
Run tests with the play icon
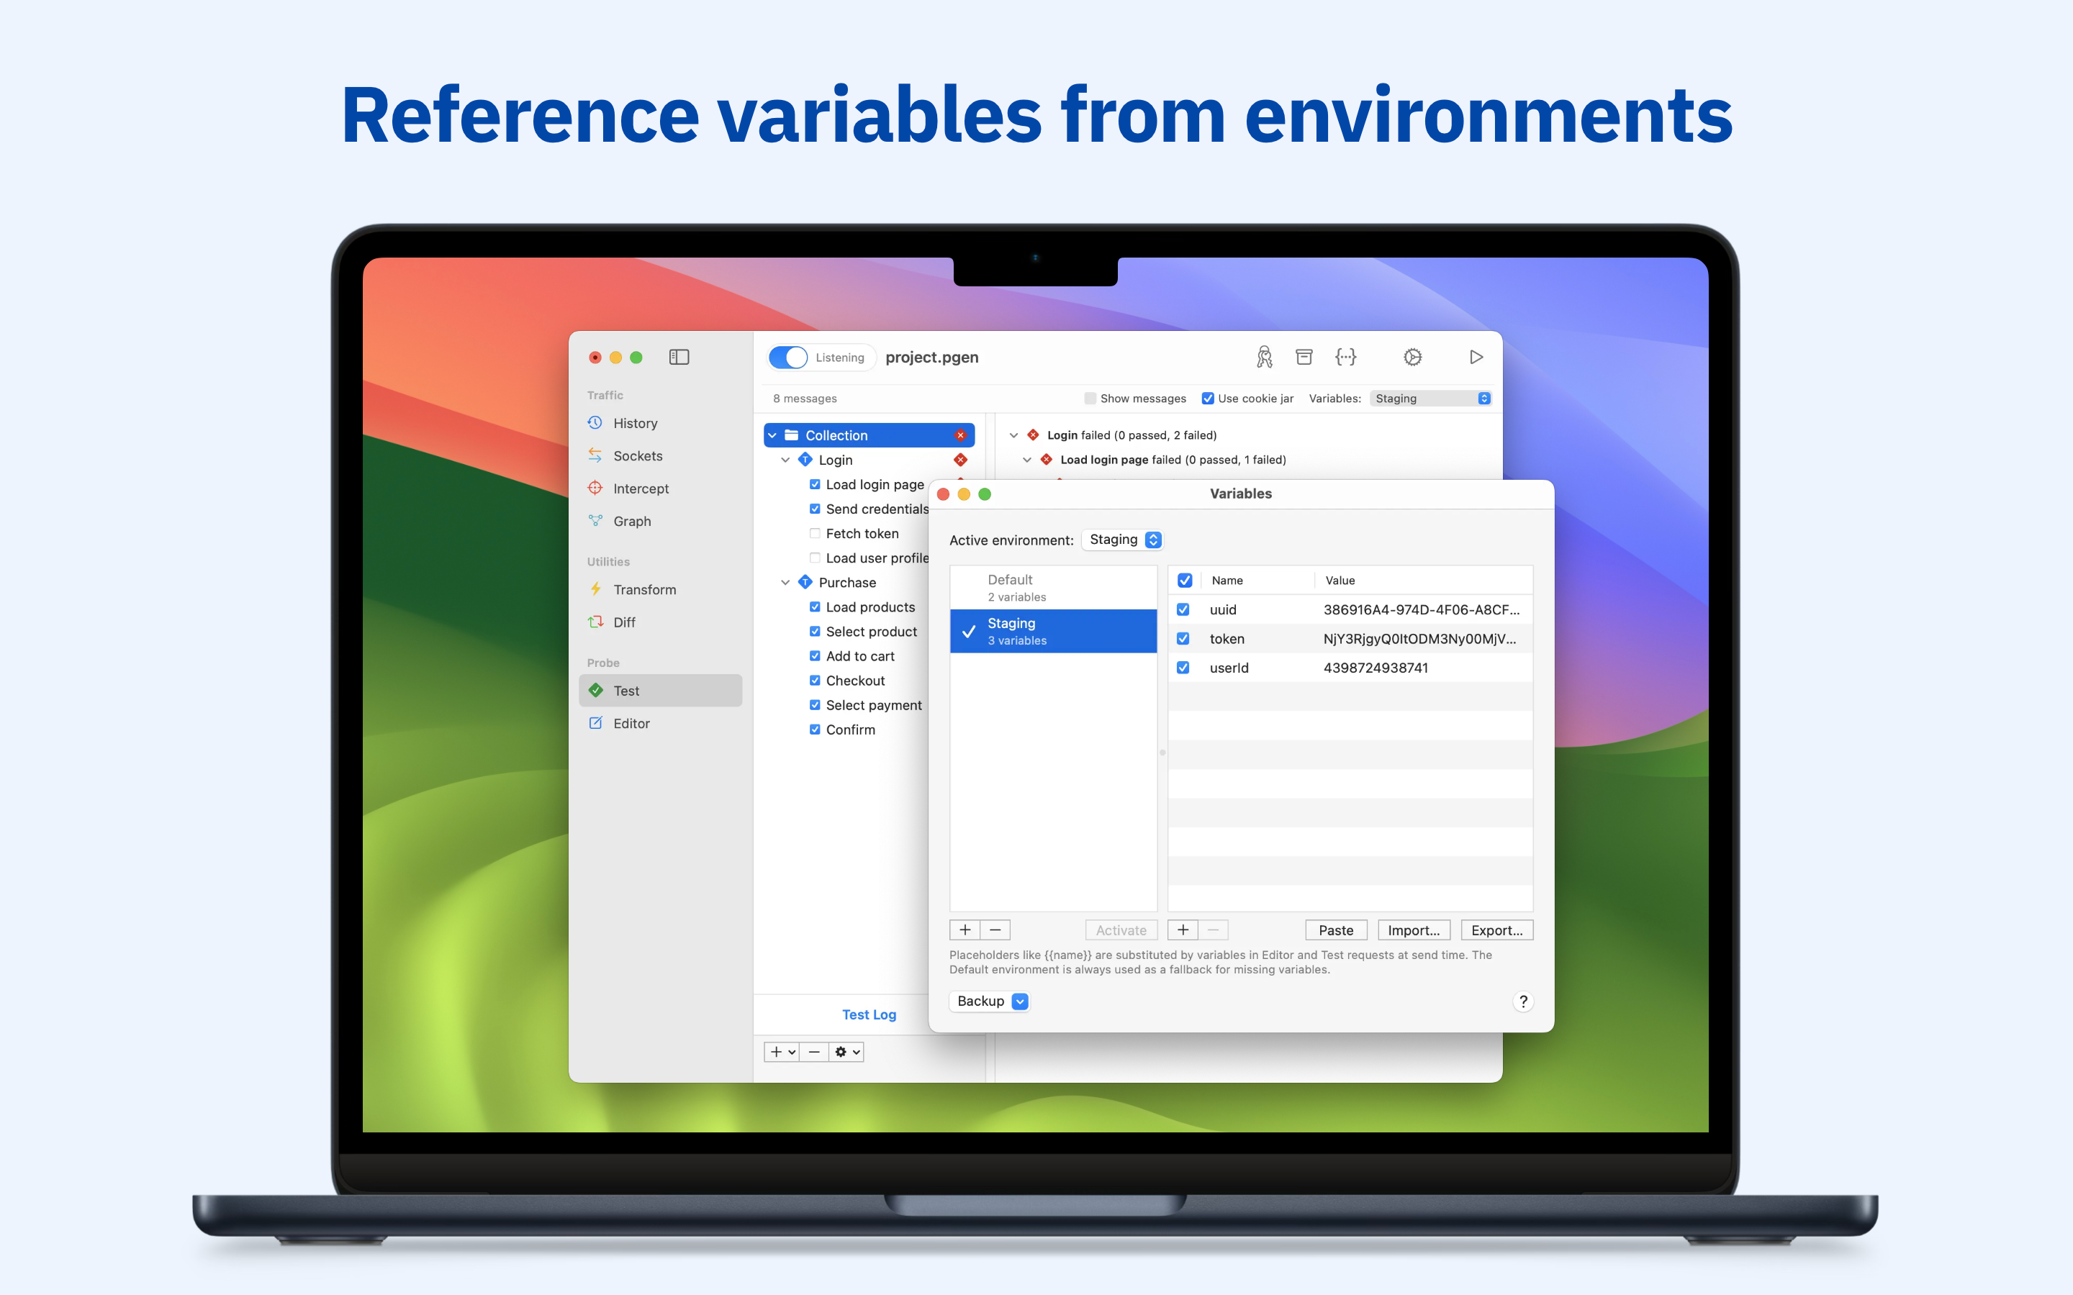tap(1476, 357)
